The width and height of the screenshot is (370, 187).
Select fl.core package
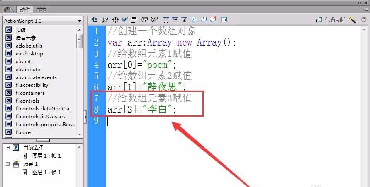(23, 132)
